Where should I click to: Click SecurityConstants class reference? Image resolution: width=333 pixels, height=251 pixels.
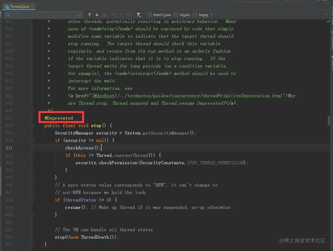point(162,163)
